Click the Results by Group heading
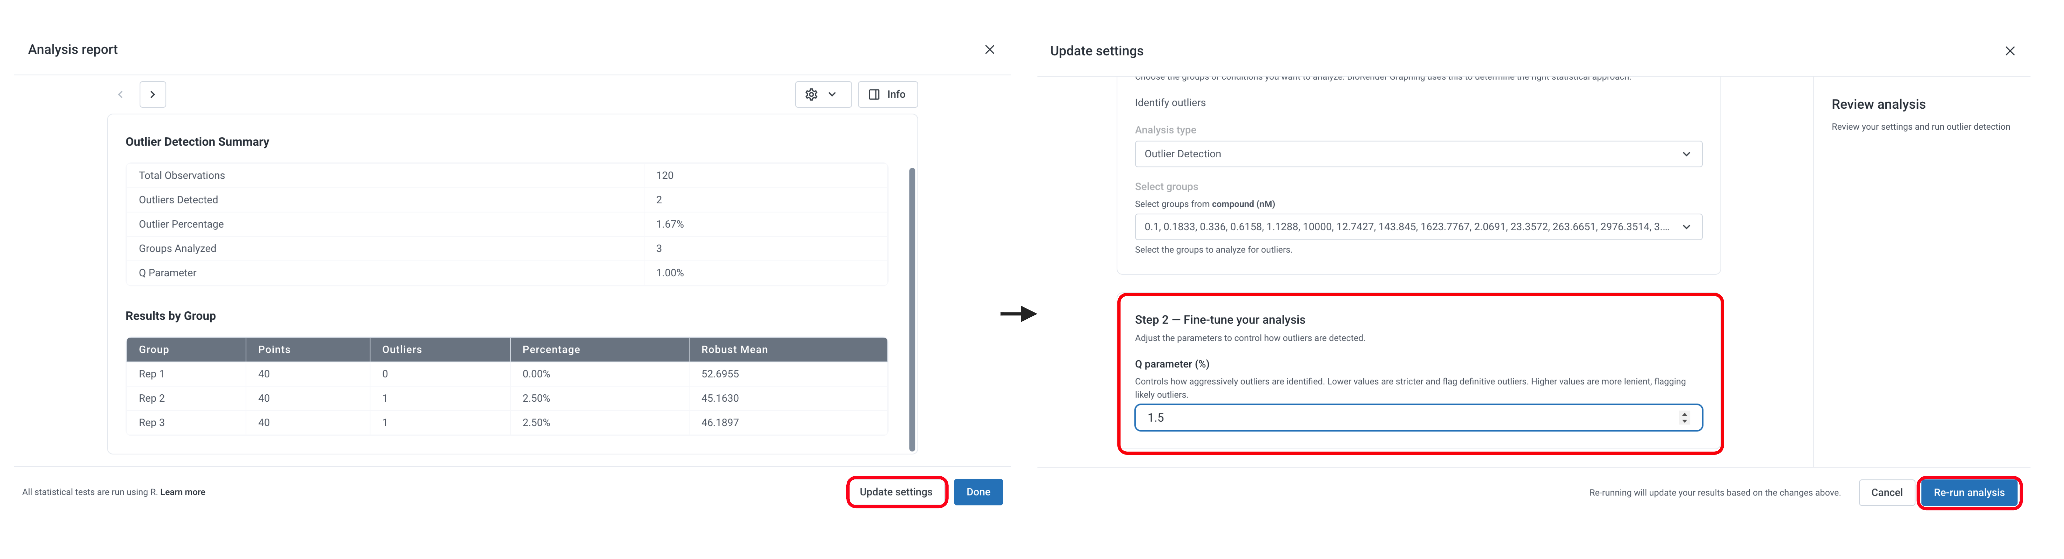2064x559 pixels. (x=171, y=316)
